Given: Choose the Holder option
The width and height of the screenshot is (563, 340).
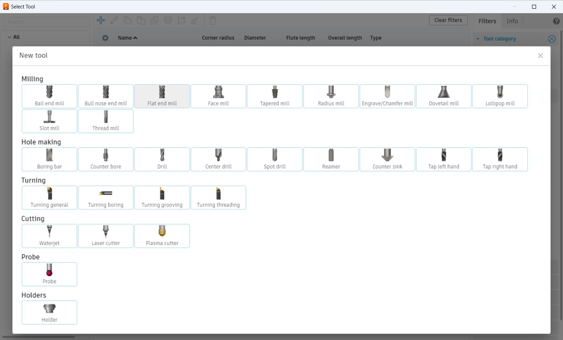Looking at the screenshot, I should 49,312.
